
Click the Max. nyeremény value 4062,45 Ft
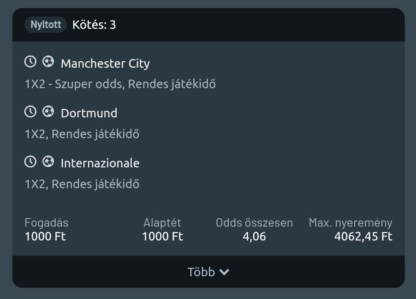363,236
